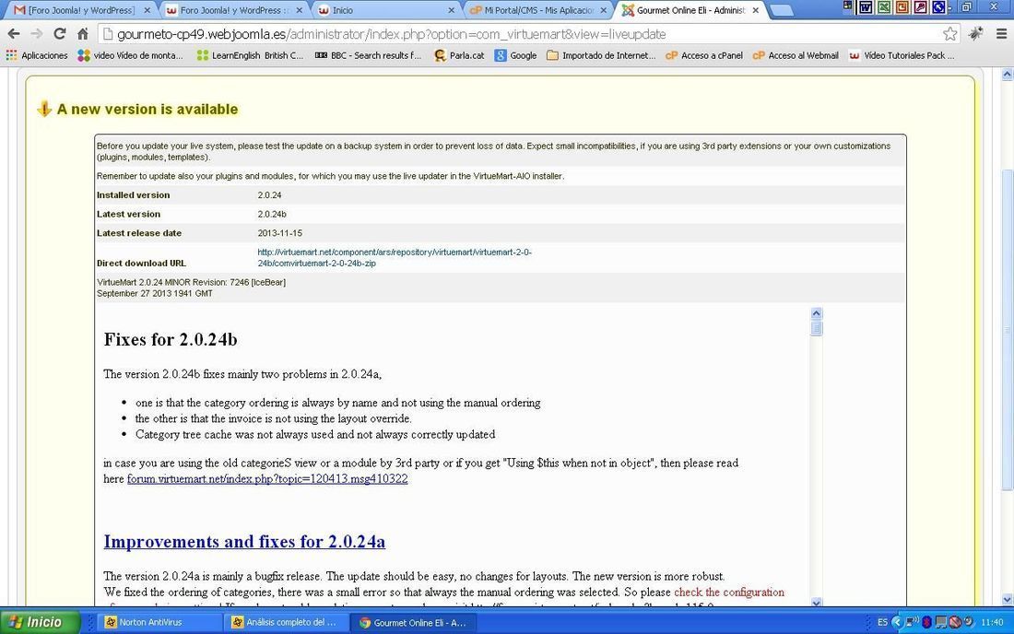Open the Google bookmark
Image resolution: width=1014 pixels, height=634 pixels.
tap(515, 55)
